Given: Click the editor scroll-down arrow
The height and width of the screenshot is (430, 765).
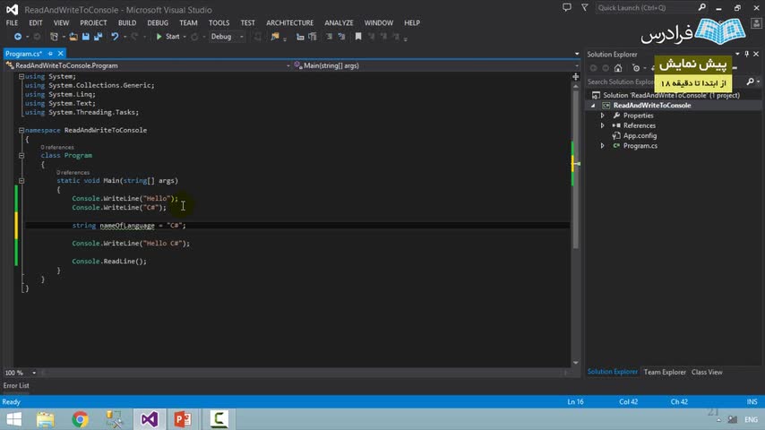Looking at the screenshot, I should [576, 363].
